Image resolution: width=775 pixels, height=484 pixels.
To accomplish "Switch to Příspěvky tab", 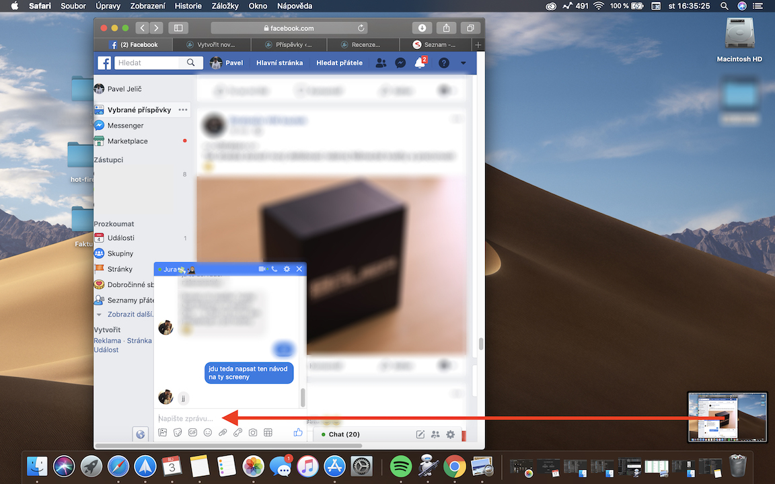I will pyautogui.click(x=289, y=44).
